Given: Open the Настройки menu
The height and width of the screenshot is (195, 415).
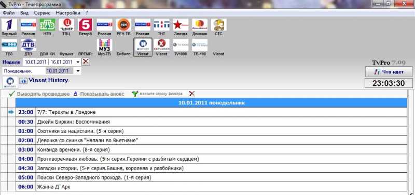Looking at the screenshot, I should point(68,12).
